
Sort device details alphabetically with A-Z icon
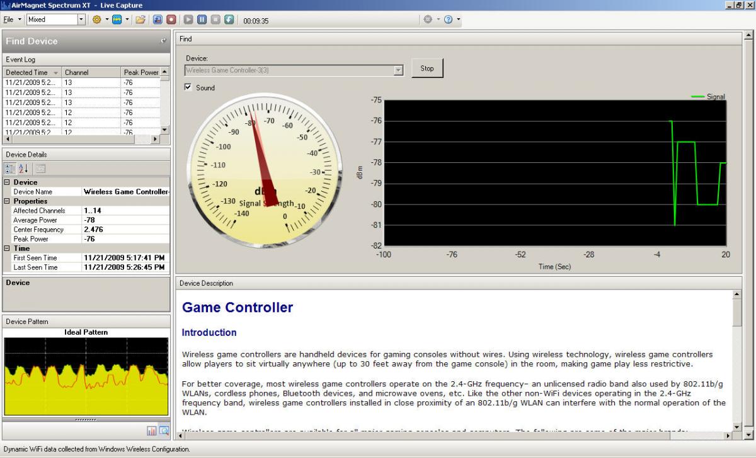(24, 169)
